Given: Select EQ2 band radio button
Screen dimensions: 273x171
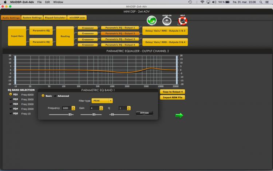Looking at the screenshot, I should click(x=11, y=99).
